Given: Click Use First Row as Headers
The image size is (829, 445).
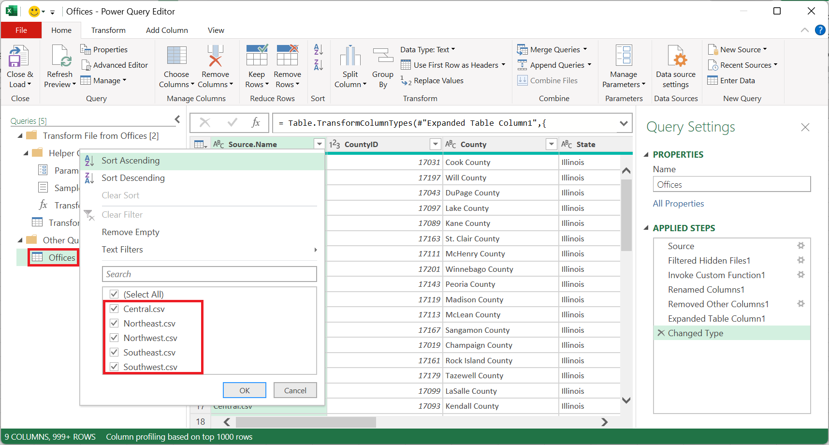Looking at the screenshot, I should (453, 65).
